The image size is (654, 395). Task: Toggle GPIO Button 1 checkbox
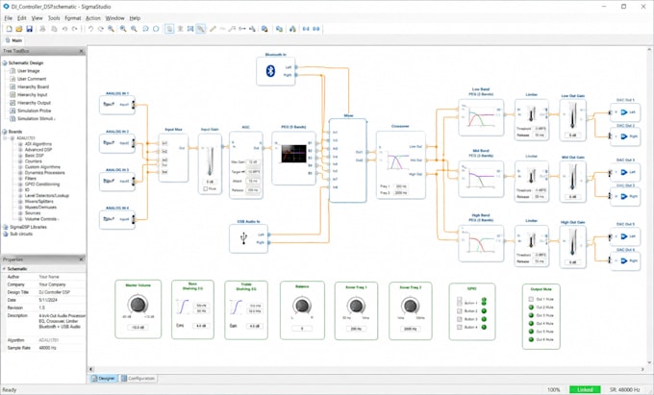[459, 303]
